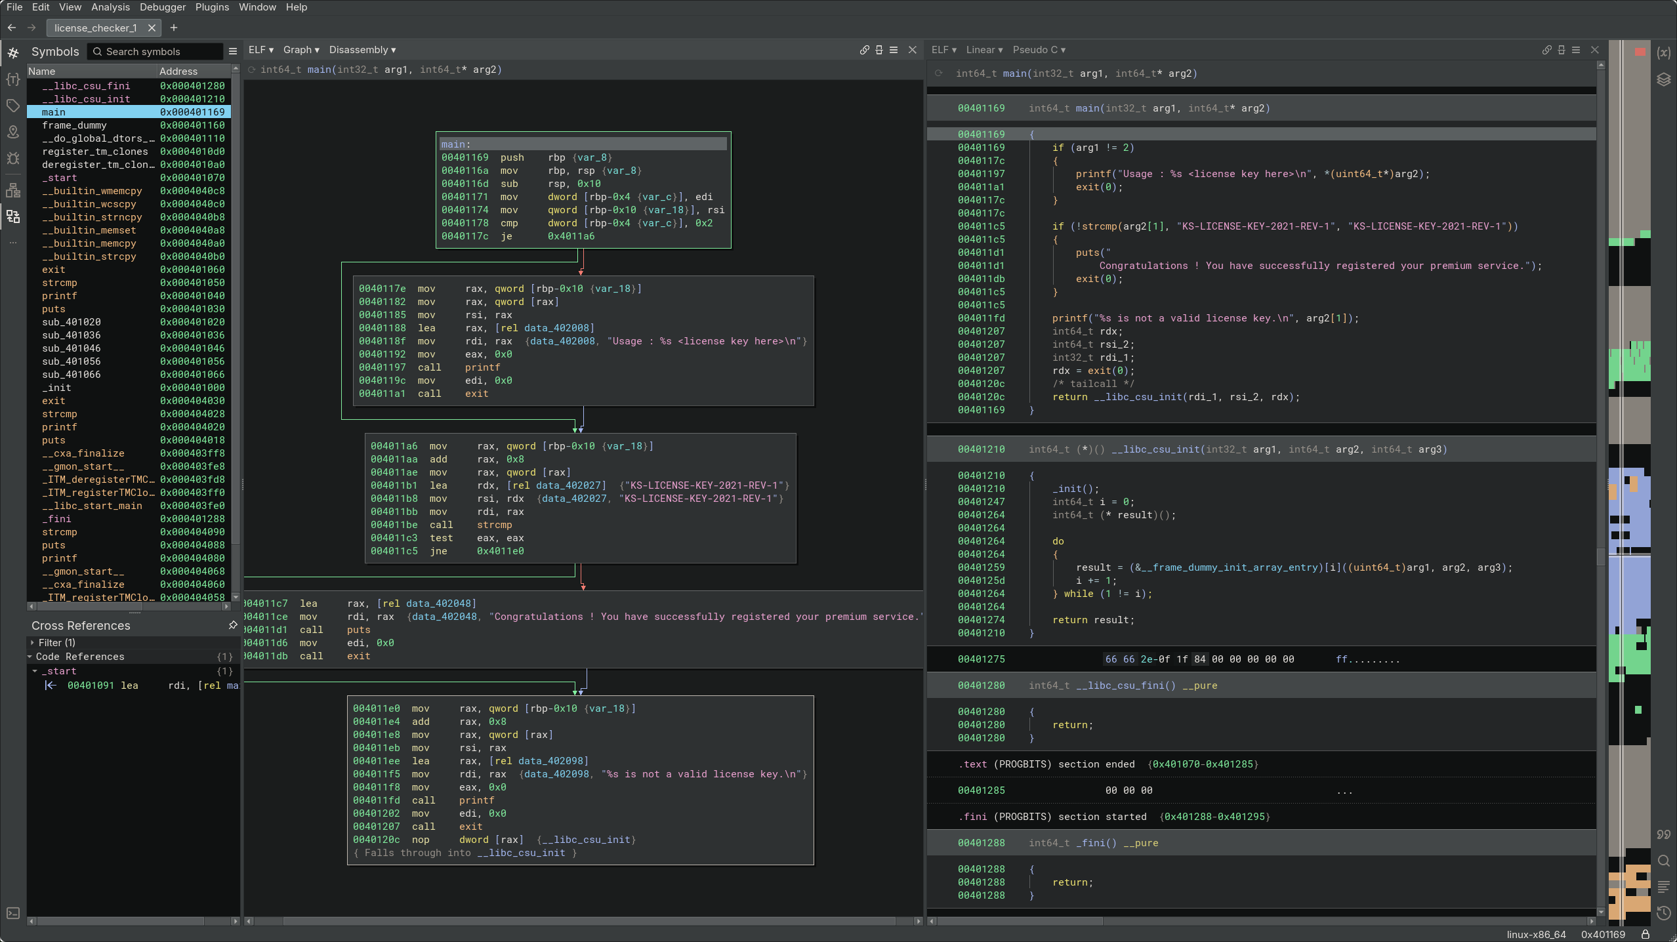Open the Graph view type dropdown
This screenshot has width=1677, height=942.
point(301,50)
